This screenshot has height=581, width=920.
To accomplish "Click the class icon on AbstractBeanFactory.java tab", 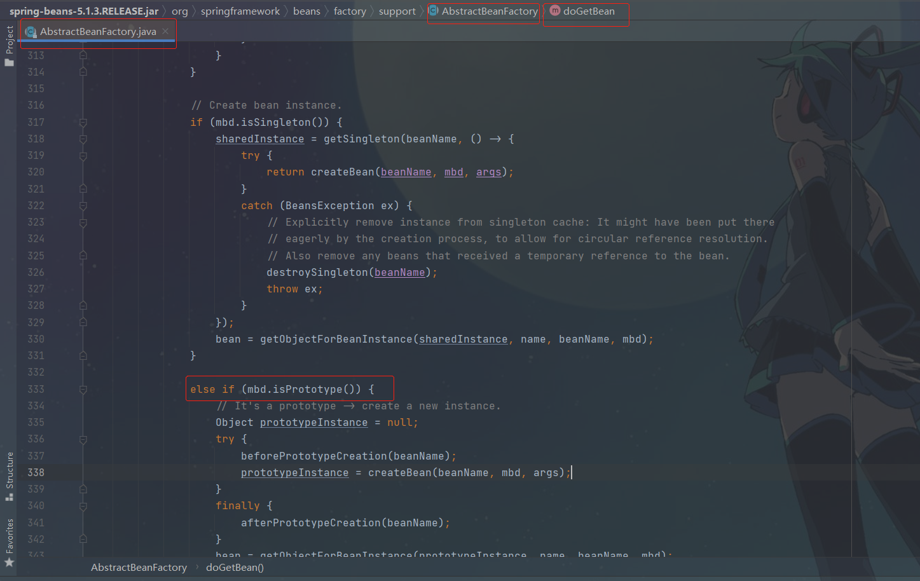I will click(31, 32).
